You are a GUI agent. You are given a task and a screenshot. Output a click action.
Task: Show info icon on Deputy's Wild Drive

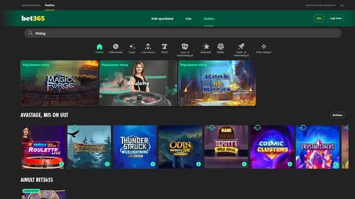click(244, 164)
